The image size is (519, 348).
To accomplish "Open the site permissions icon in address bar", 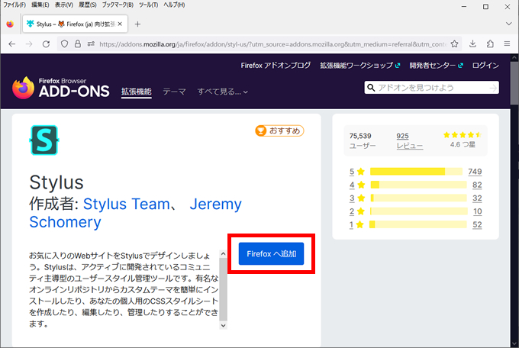I will tap(91, 43).
